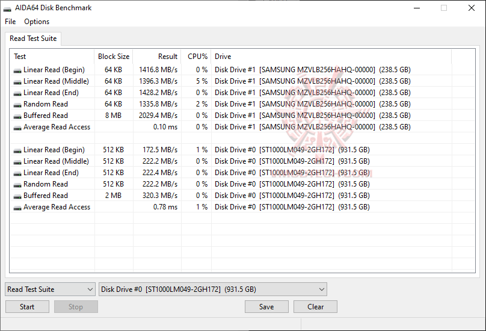Select the 1416.8 MB/s result cell
This screenshot has height=331, width=486.
tap(158, 70)
